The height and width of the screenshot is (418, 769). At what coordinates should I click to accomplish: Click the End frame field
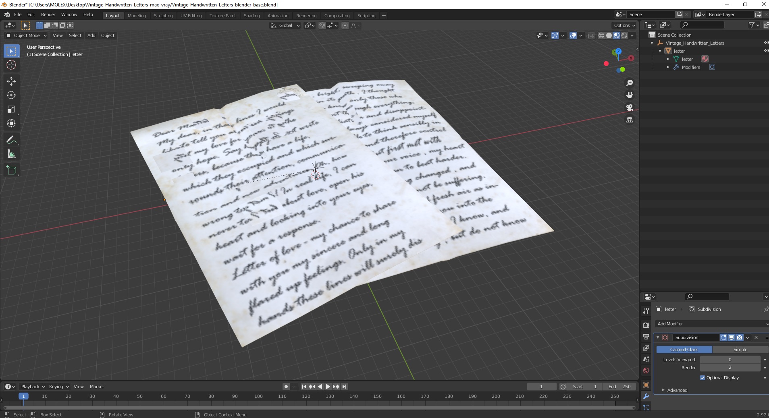click(619, 387)
